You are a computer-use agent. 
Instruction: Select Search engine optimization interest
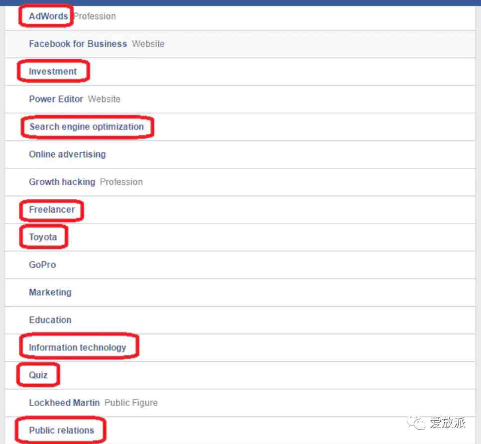click(87, 126)
